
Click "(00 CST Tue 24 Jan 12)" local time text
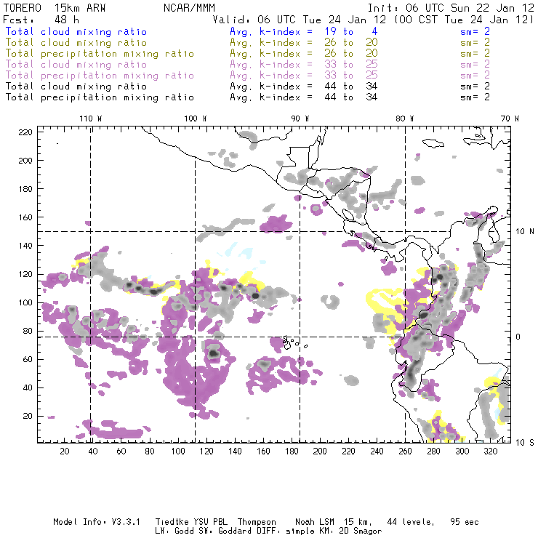pyautogui.click(x=463, y=20)
